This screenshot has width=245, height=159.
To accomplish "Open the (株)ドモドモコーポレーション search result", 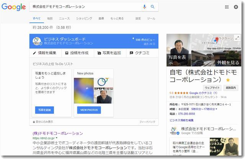I will pos(58,133).
